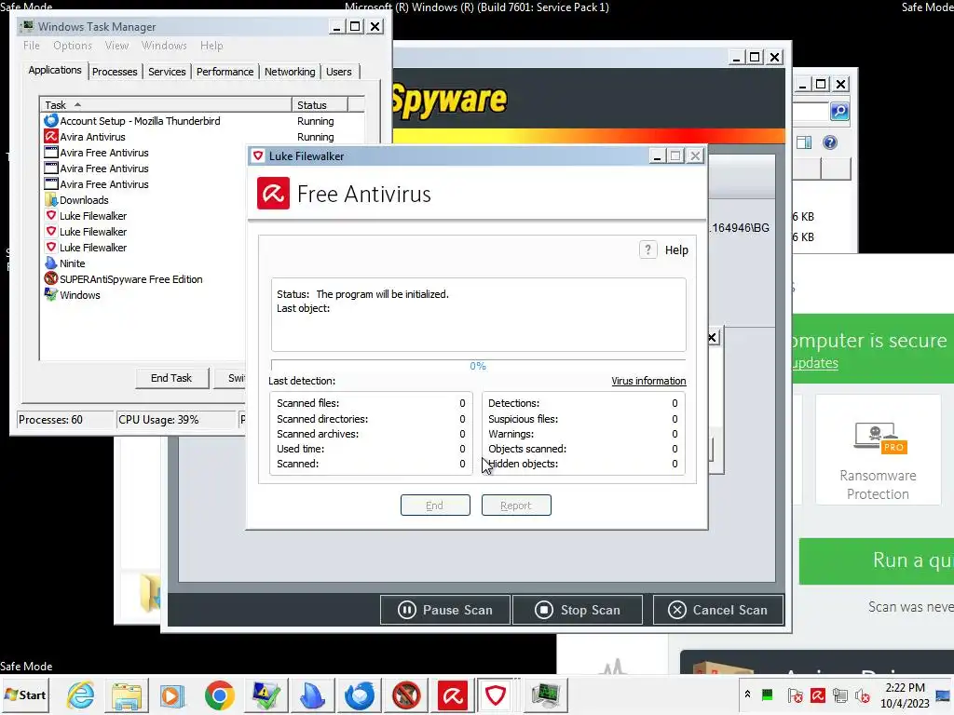Open Help in the Luke Filewalker dialog
954x715 pixels.
click(664, 250)
